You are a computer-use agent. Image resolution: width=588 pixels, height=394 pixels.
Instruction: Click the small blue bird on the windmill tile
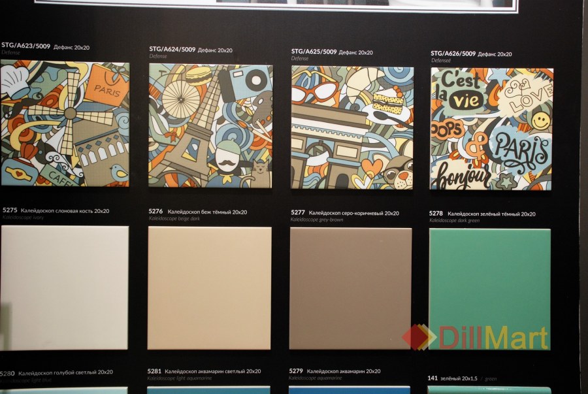point(119,172)
